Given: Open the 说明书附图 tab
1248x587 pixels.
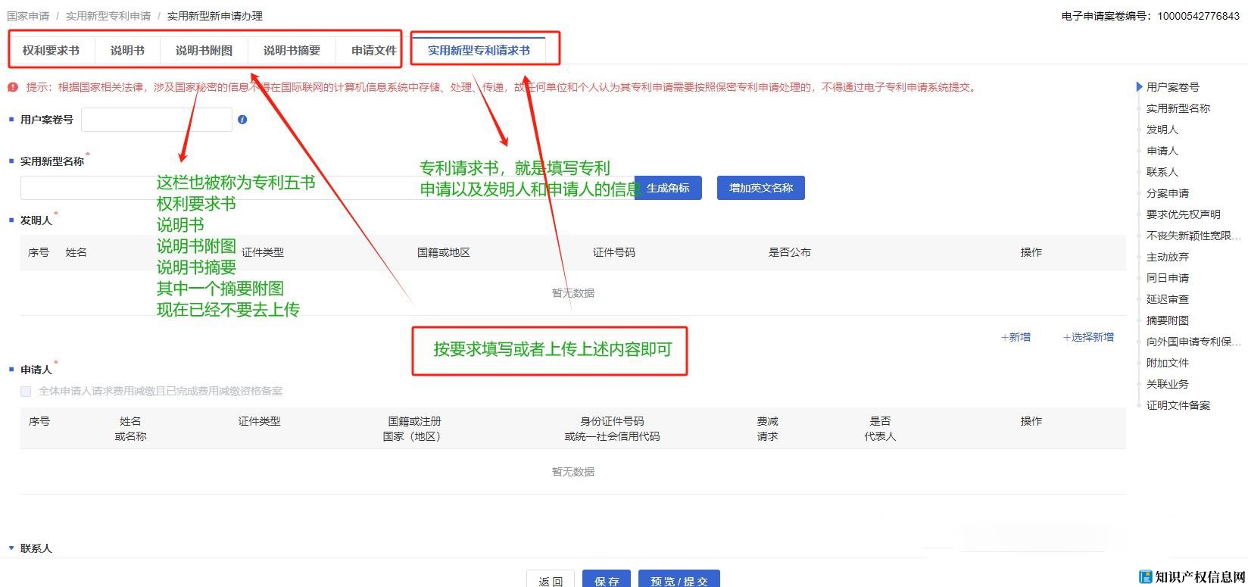Looking at the screenshot, I should [204, 51].
